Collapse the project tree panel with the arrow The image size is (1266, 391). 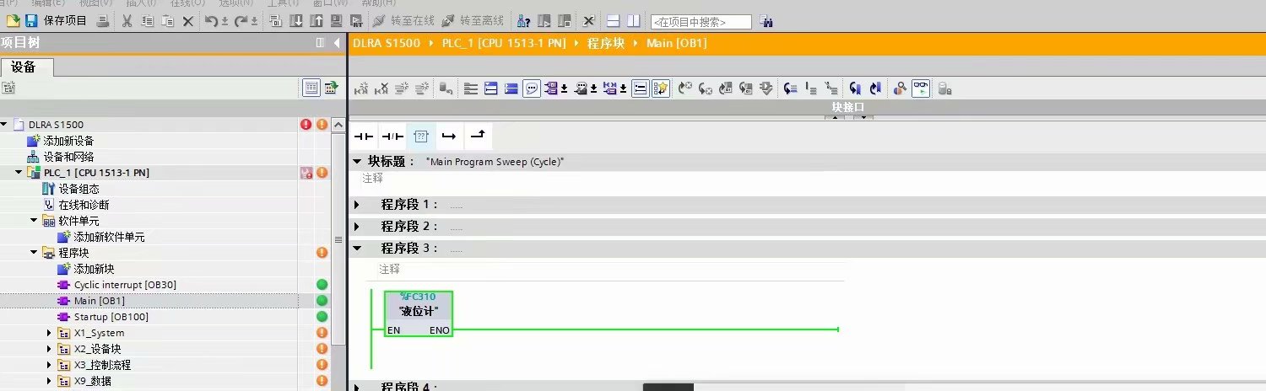(337, 43)
